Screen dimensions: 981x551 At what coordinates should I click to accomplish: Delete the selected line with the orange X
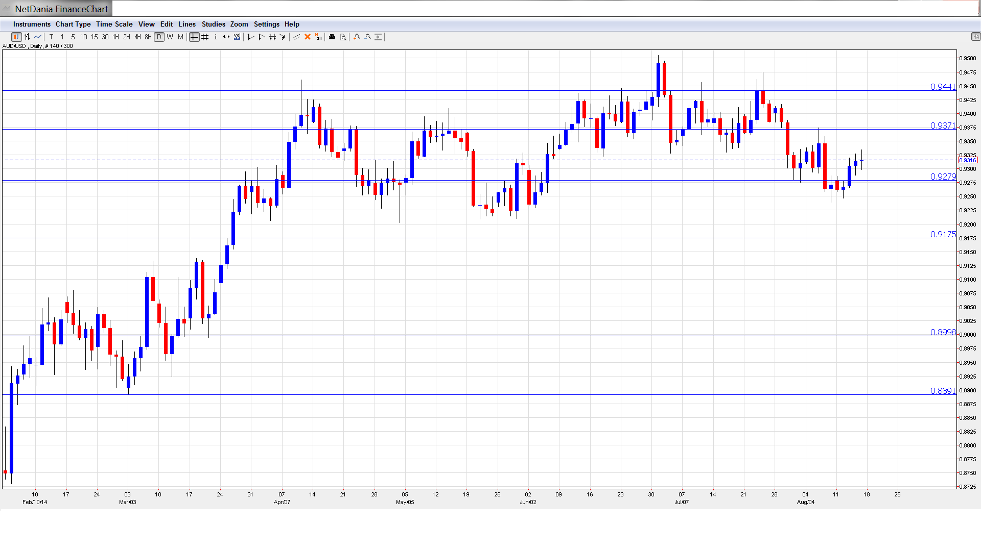point(308,37)
